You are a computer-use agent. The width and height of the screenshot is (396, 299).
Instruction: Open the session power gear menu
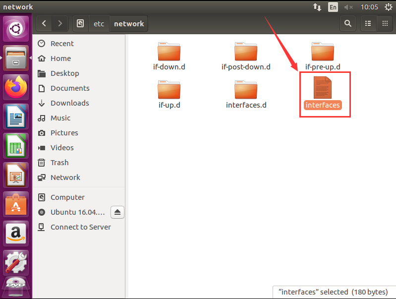389,7
